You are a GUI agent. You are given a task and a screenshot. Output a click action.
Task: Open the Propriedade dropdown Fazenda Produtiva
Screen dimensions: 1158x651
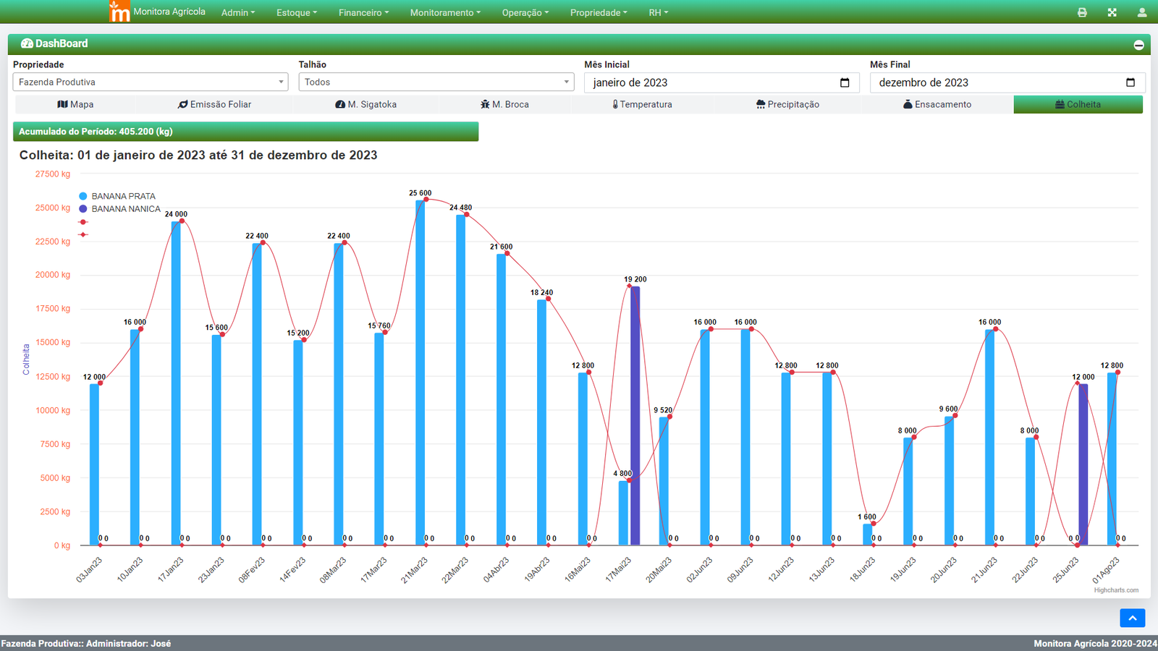point(151,82)
